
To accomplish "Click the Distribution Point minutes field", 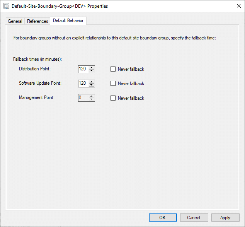I will coord(83,69).
